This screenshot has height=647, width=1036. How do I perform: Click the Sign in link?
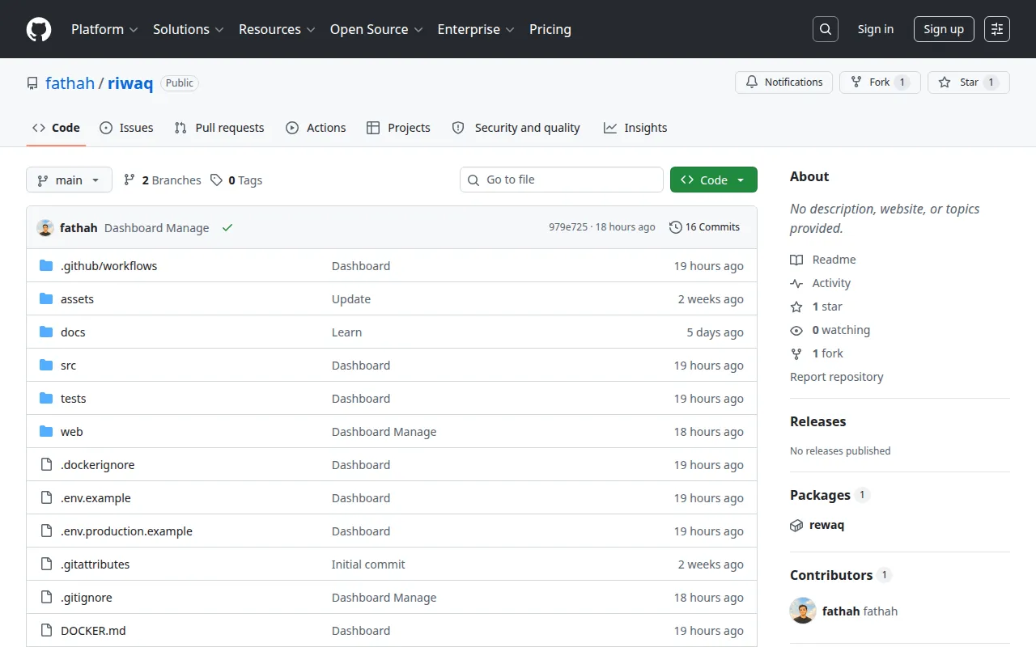pyautogui.click(x=876, y=29)
